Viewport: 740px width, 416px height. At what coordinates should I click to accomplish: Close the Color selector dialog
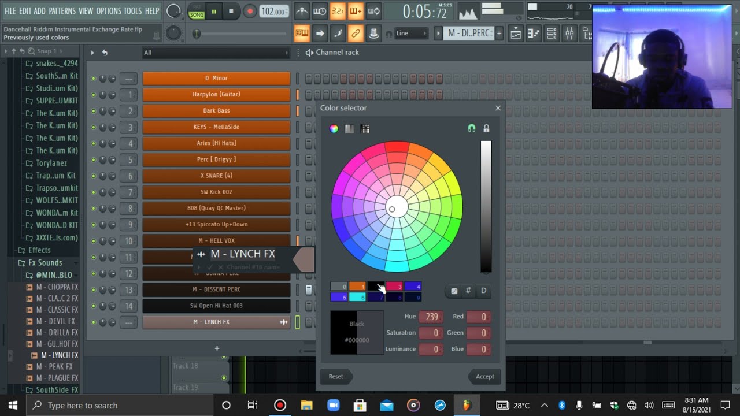click(x=498, y=108)
